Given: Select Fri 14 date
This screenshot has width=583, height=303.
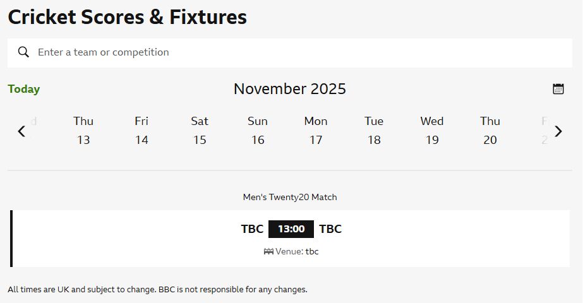Looking at the screenshot, I should point(141,131).
